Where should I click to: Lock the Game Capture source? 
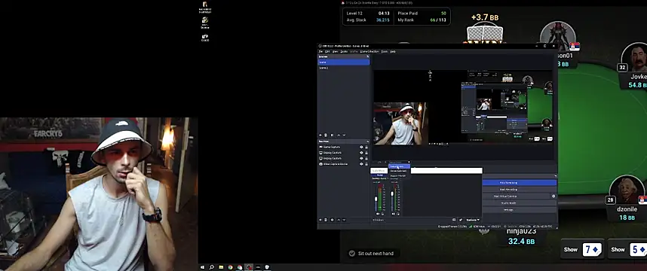coord(366,147)
